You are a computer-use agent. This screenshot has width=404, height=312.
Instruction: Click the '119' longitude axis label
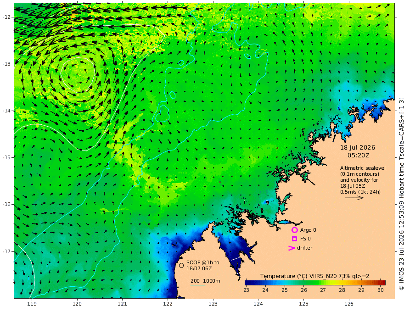(32, 304)
